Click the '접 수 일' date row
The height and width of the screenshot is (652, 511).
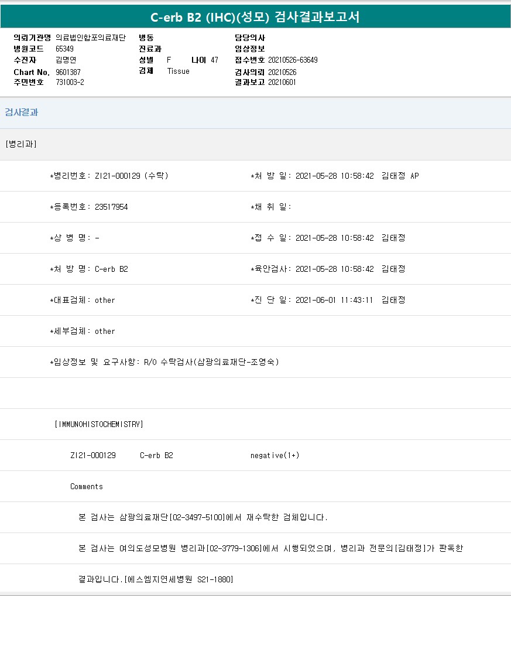click(328, 238)
